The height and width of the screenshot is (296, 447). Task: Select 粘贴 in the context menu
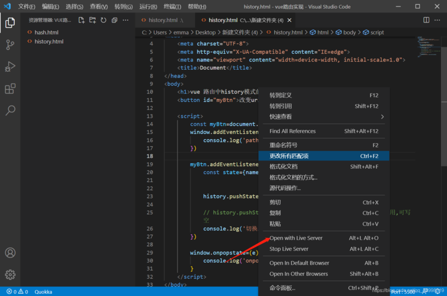(324, 224)
